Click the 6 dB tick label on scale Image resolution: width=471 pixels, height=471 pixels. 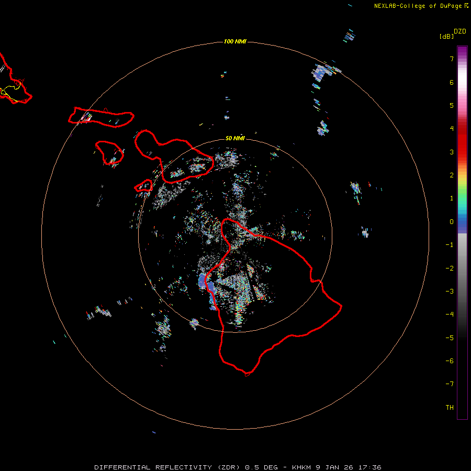pos(452,82)
